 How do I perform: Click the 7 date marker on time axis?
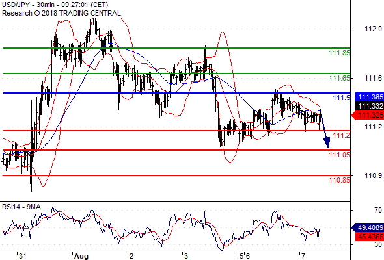click(303, 256)
